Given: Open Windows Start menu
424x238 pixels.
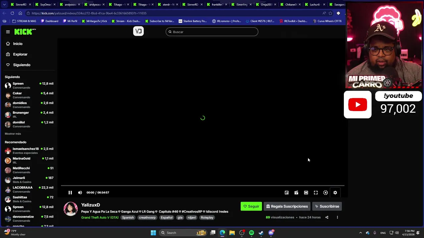Looking at the screenshot, I should [153, 233].
